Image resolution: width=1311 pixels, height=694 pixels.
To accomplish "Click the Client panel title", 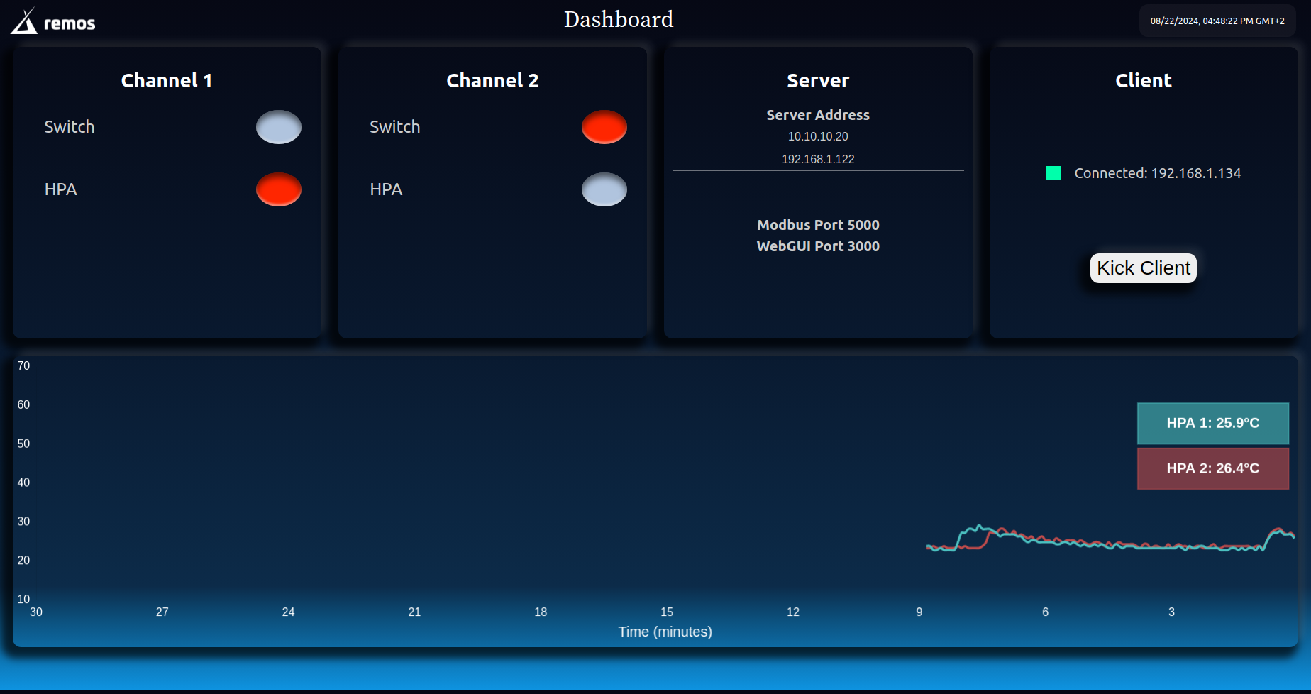I will coord(1143,80).
